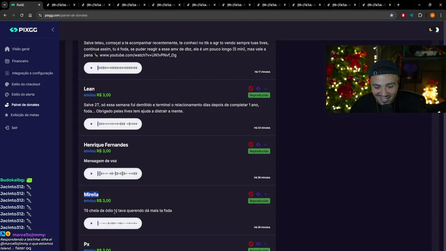
Task: Click the webcam overlay video
Action: pos(386,79)
